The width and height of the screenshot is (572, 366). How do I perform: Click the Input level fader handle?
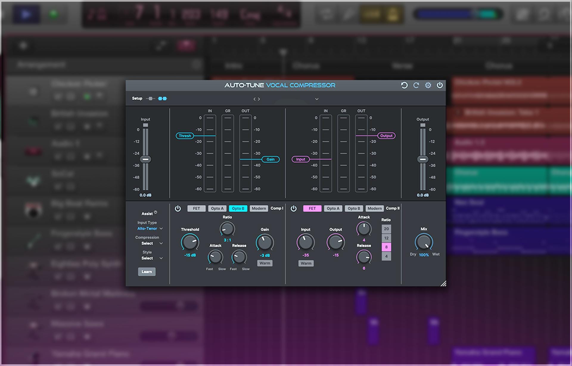[145, 159]
